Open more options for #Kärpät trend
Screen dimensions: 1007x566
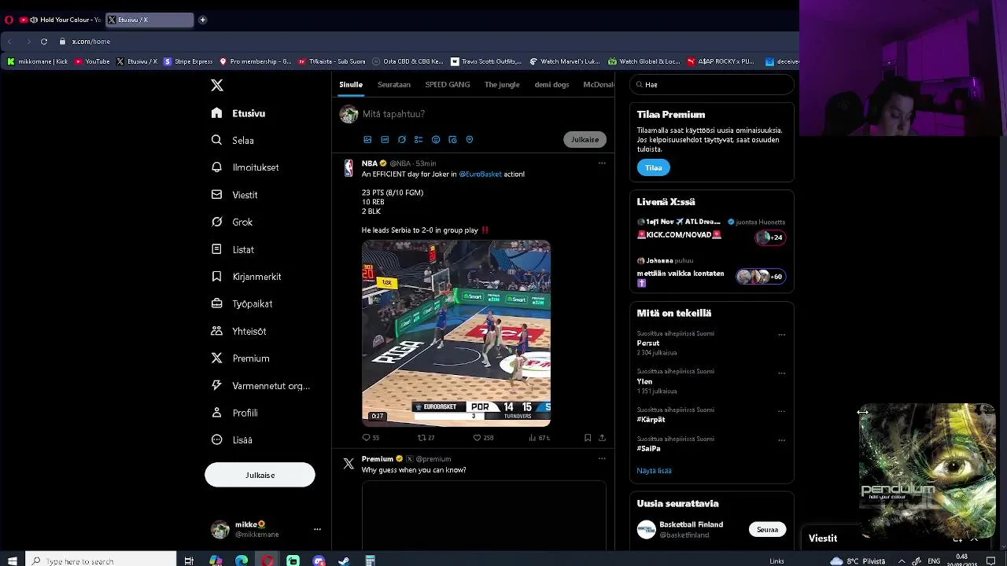pos(781,411)
